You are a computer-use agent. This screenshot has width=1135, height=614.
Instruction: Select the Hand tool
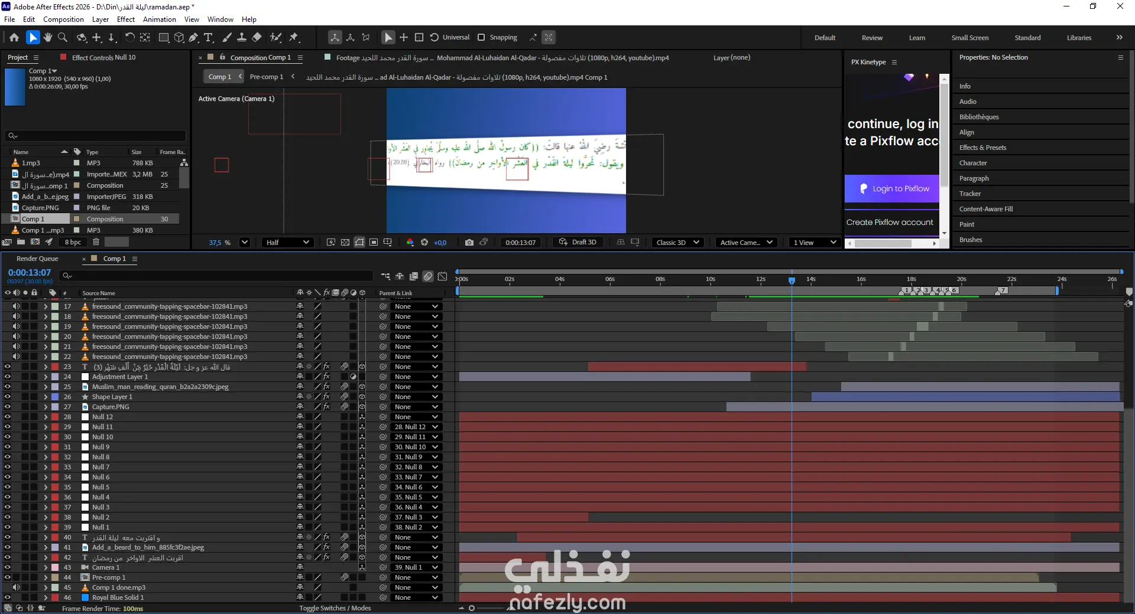tap(48, 37)
